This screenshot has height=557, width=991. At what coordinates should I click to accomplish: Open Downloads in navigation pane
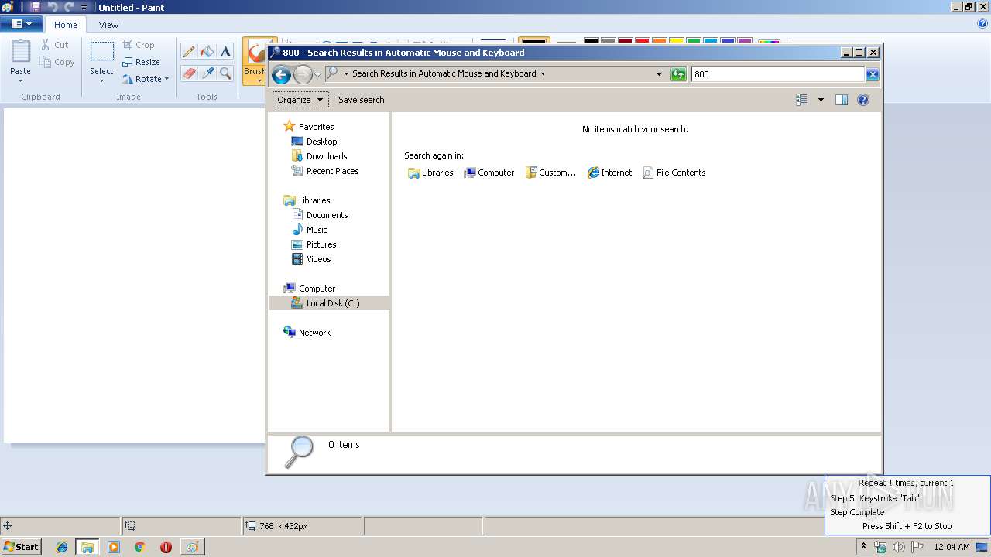[319, 156]
